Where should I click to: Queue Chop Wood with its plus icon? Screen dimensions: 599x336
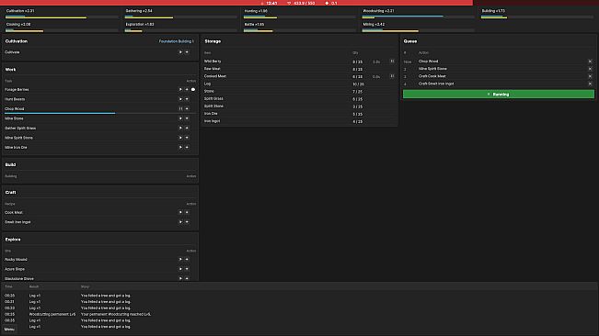(187, 108)
